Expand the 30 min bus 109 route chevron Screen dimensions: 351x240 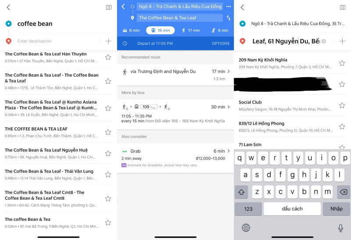[x=229, y=107]
